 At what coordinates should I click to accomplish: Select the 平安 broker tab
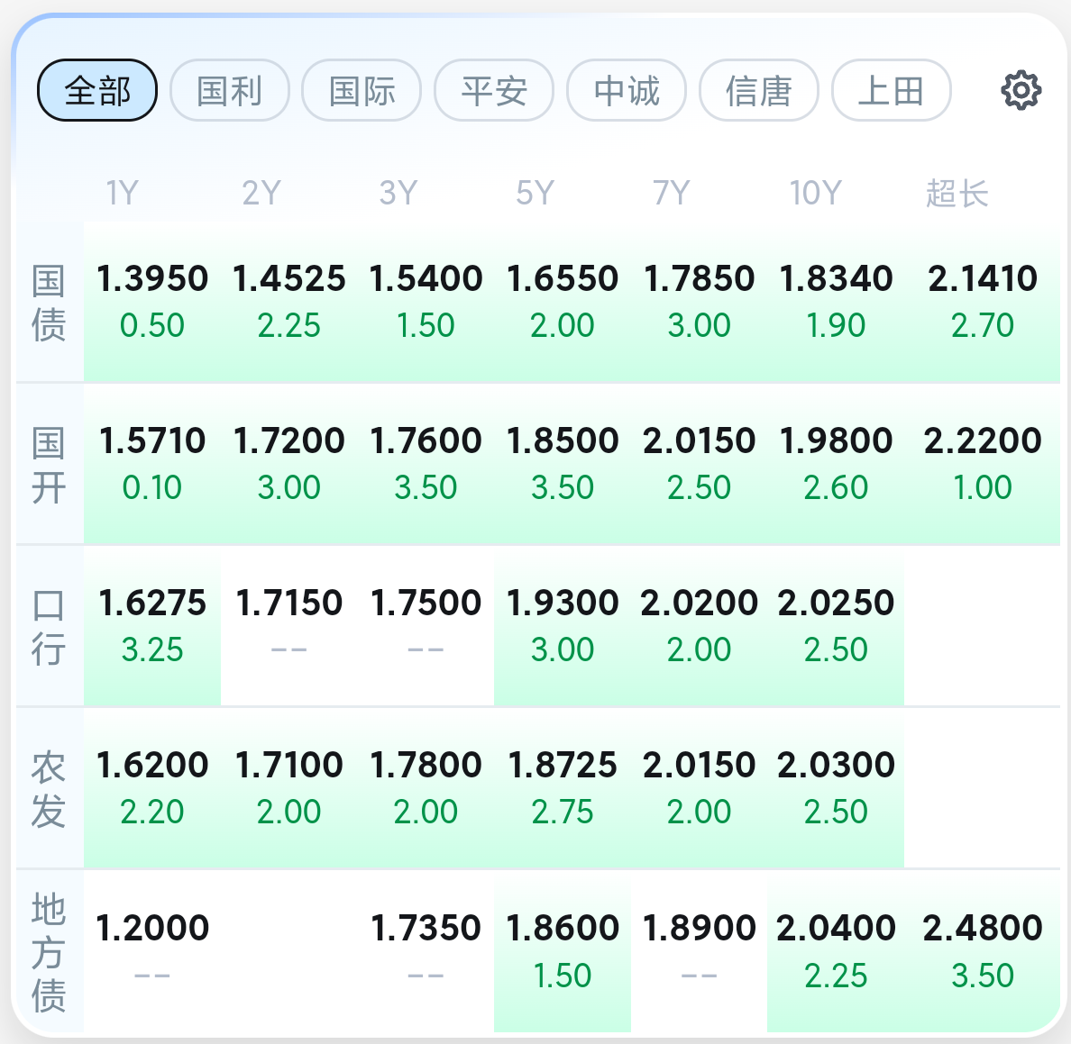[494, 90]
